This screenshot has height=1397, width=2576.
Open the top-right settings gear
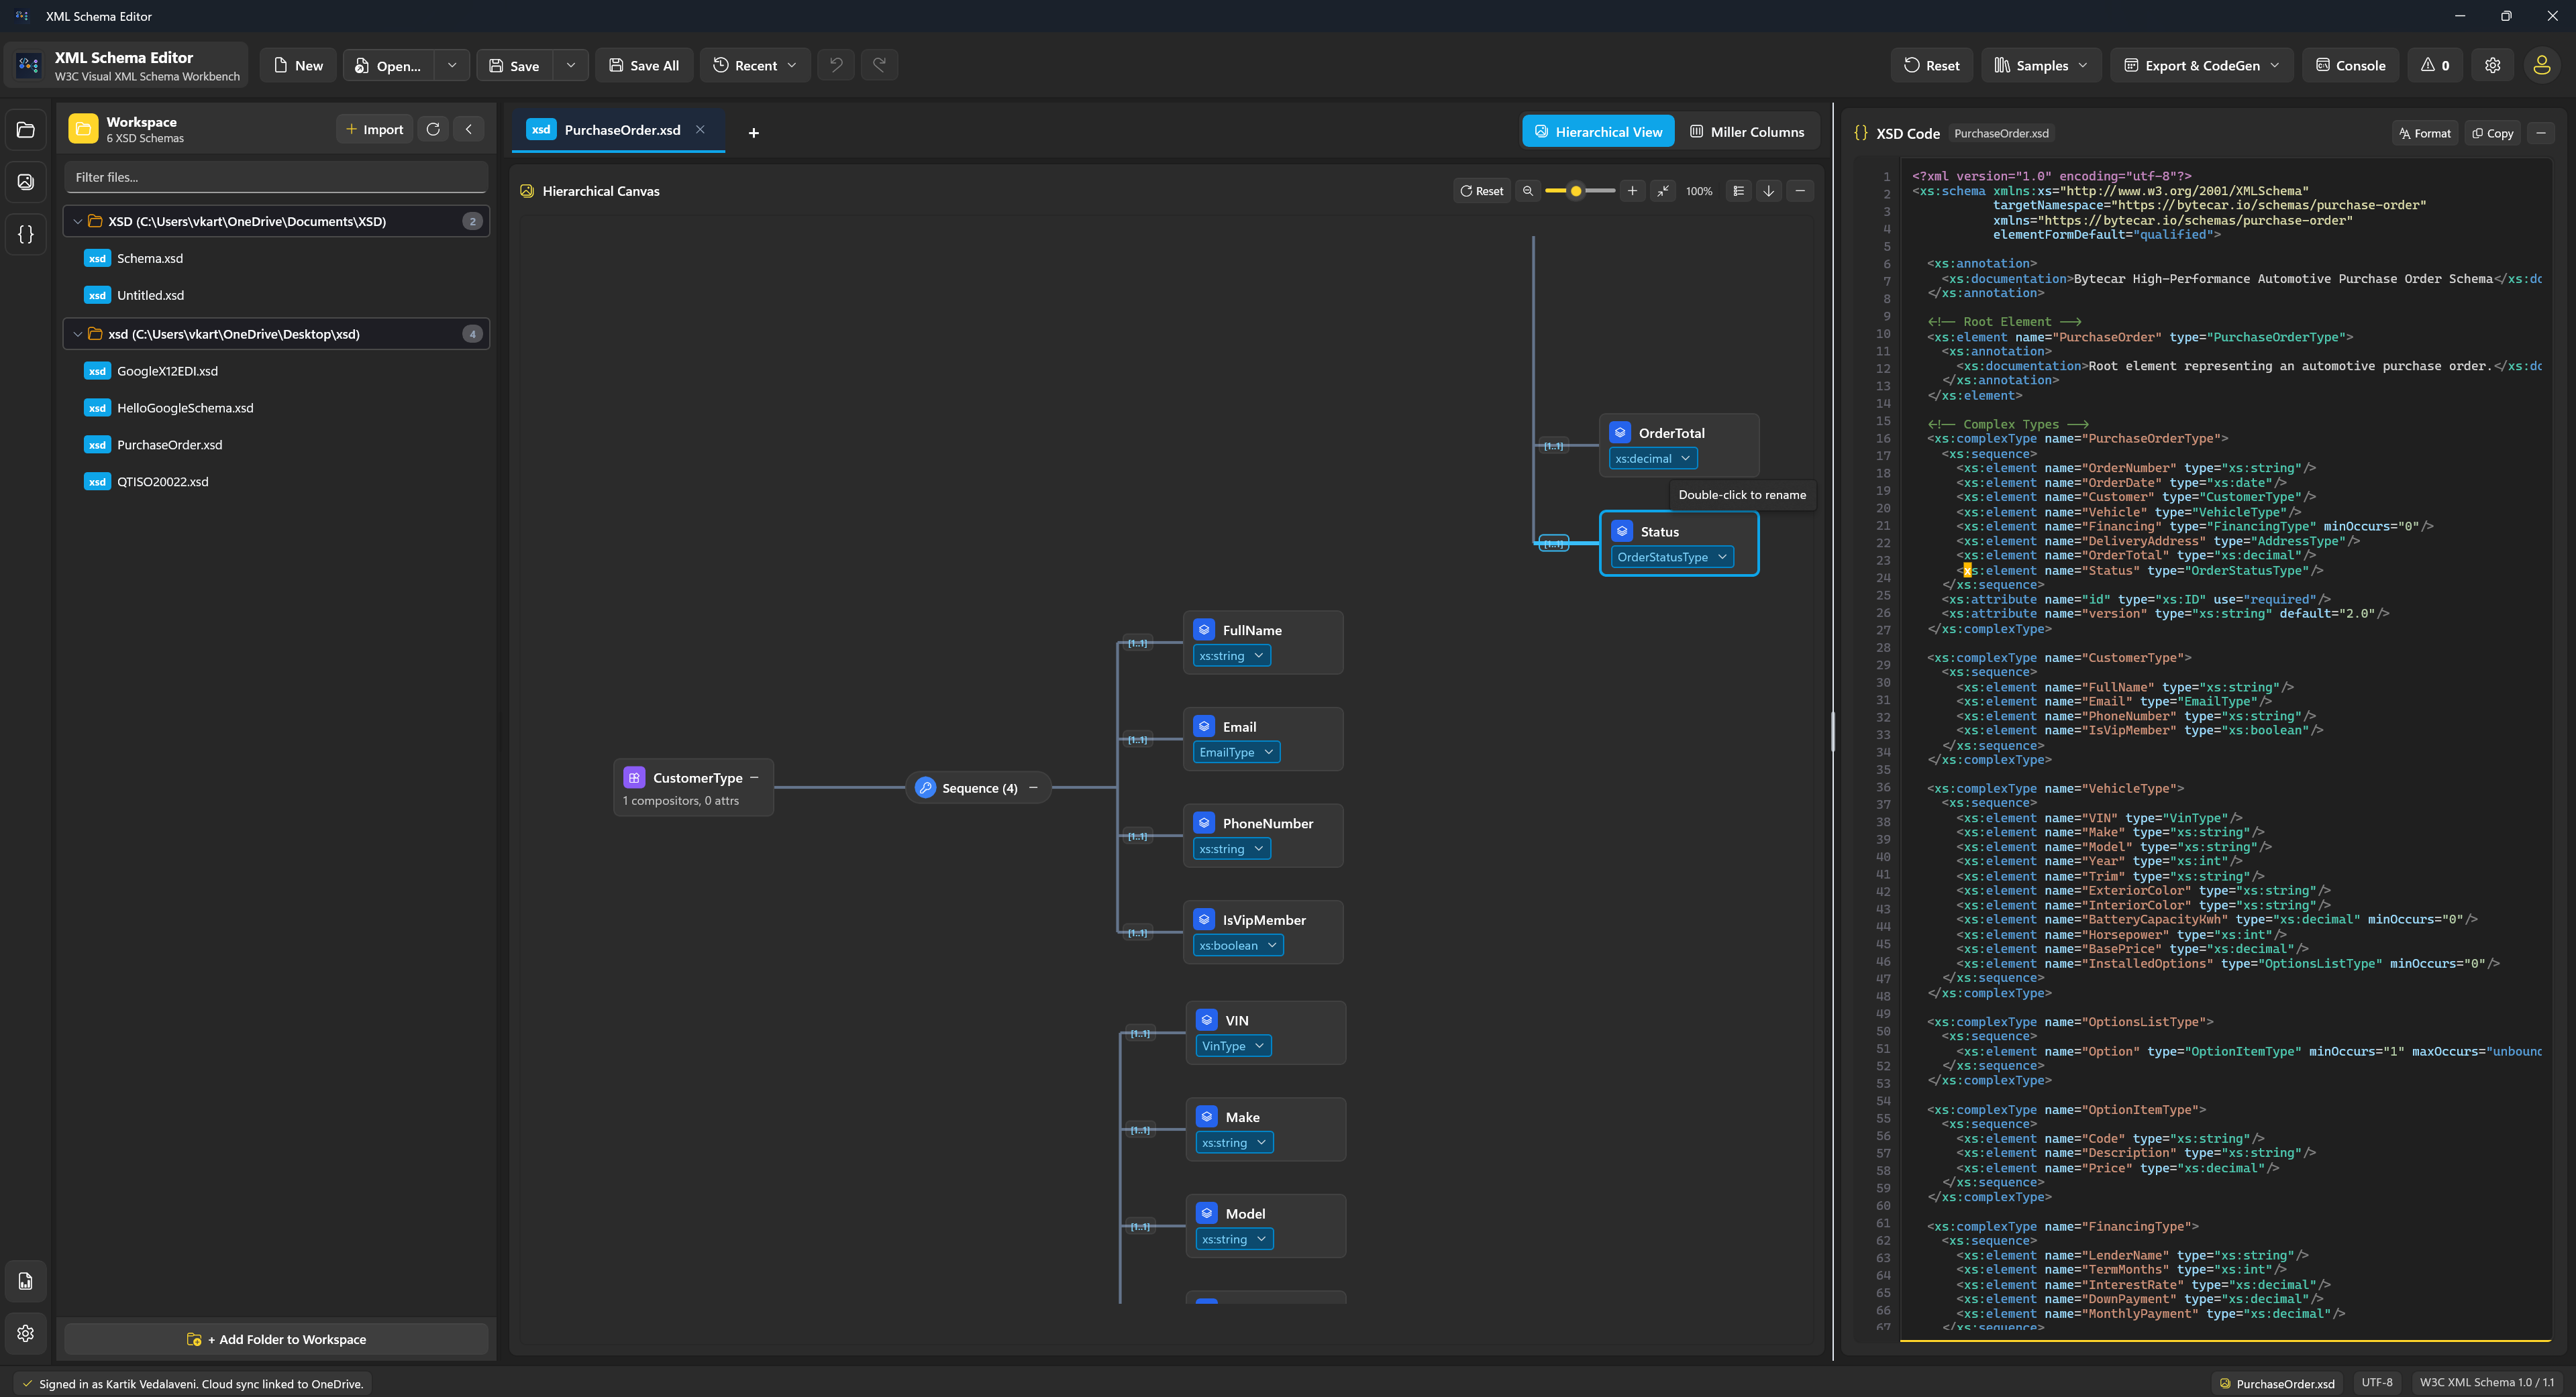pos(2492,65)
